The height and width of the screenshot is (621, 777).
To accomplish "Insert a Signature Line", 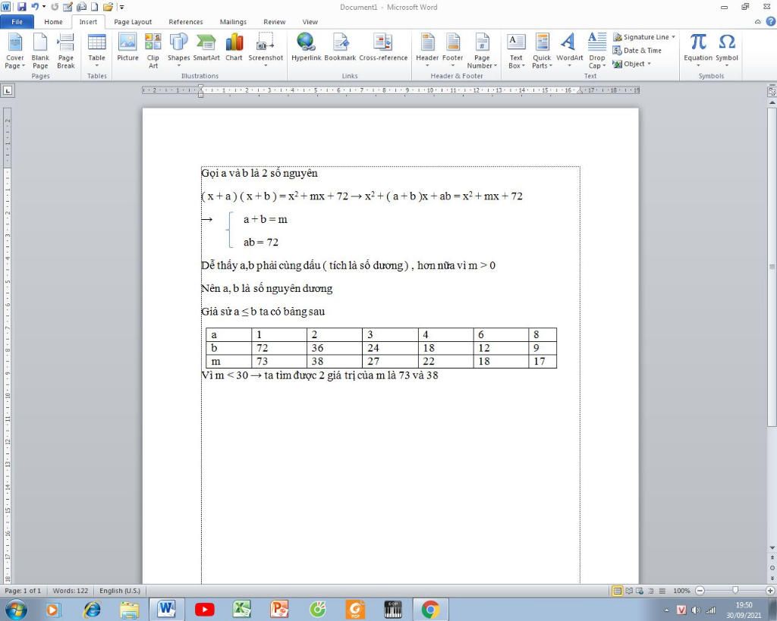I will [643, 37].
